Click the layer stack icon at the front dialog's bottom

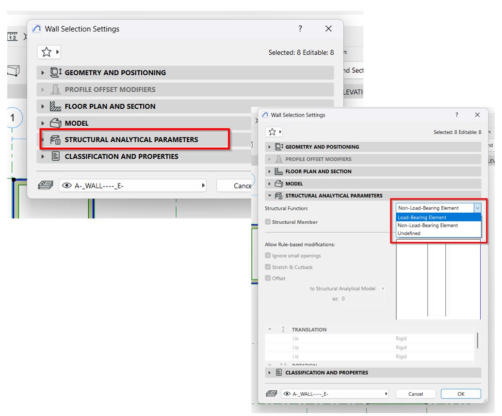pos(271,394)
